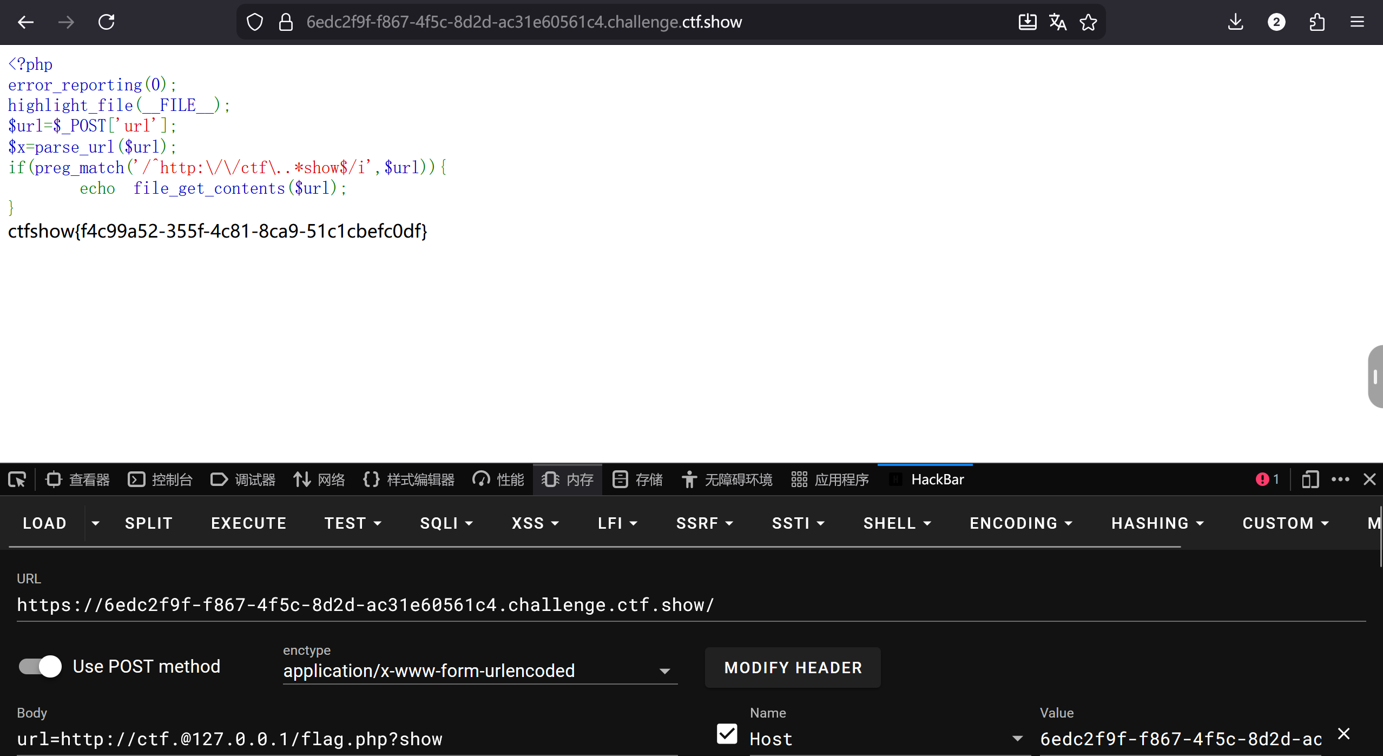Image resolution: width=1383 pixels, height=756 pixels.
Task: Disable the Use POST method switch
Action: 41,666
